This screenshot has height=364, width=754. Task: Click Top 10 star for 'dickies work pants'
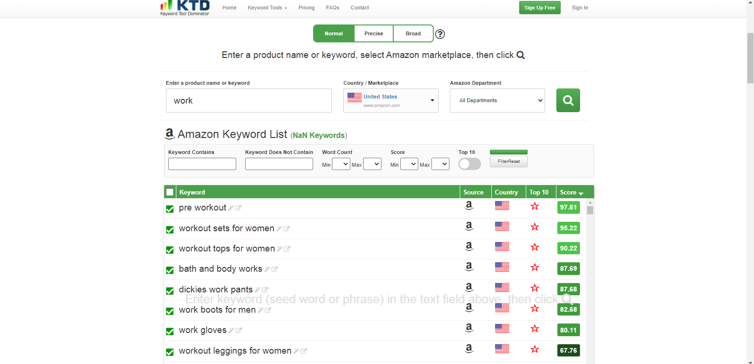pos(535,288)
